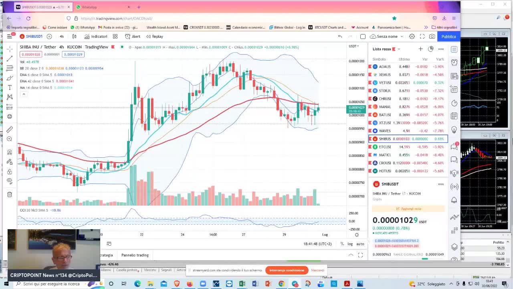Select the brush drawing tool
Screen dimensions: 513x289
(10, 78)
